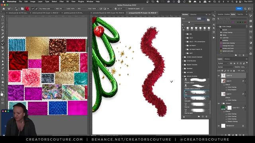
Task: Select the Clone Stamp tool
Action: (x=3, y=47)
